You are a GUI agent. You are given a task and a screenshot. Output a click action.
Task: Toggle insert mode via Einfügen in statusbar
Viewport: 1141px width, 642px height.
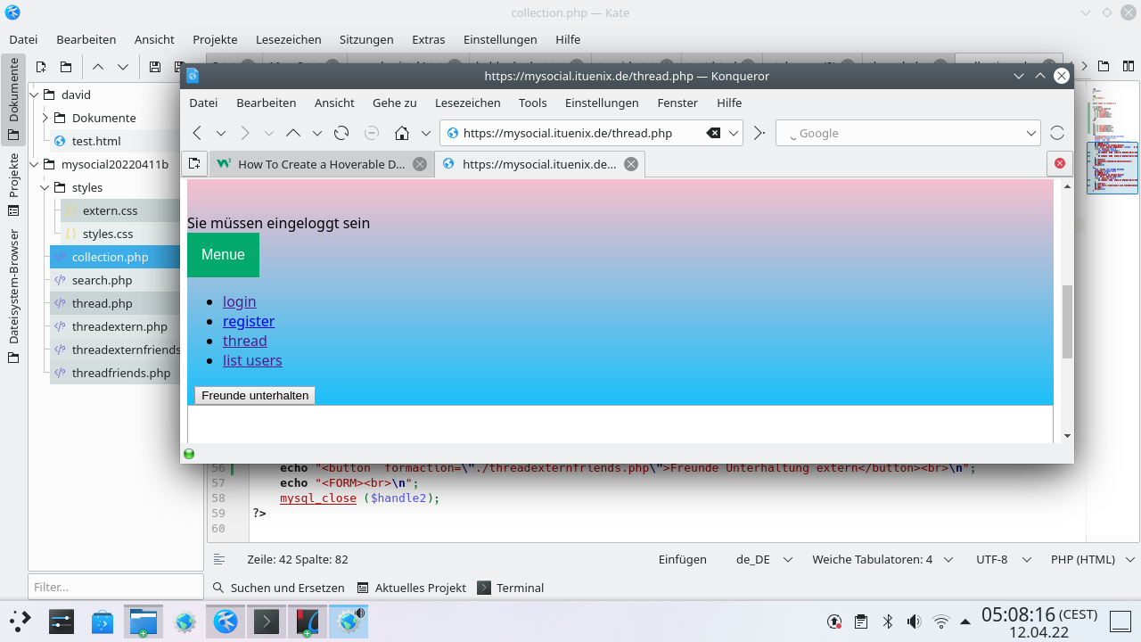(x=682, y=559)
